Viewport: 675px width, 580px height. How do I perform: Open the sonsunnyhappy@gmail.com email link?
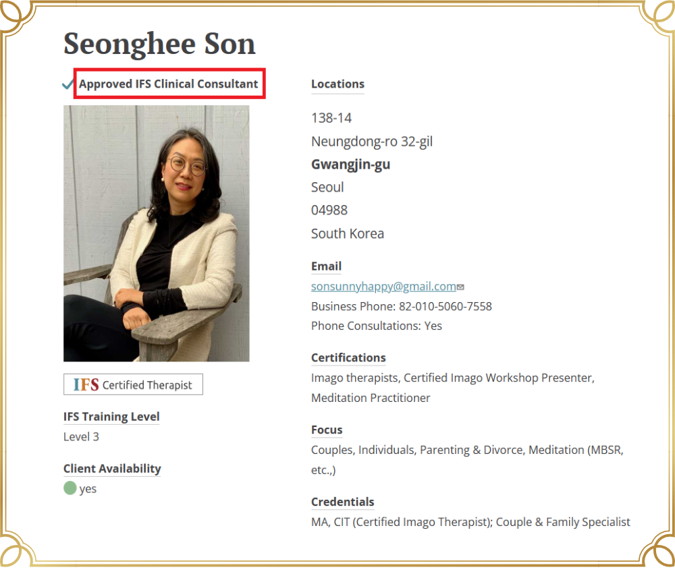(383, 286)
